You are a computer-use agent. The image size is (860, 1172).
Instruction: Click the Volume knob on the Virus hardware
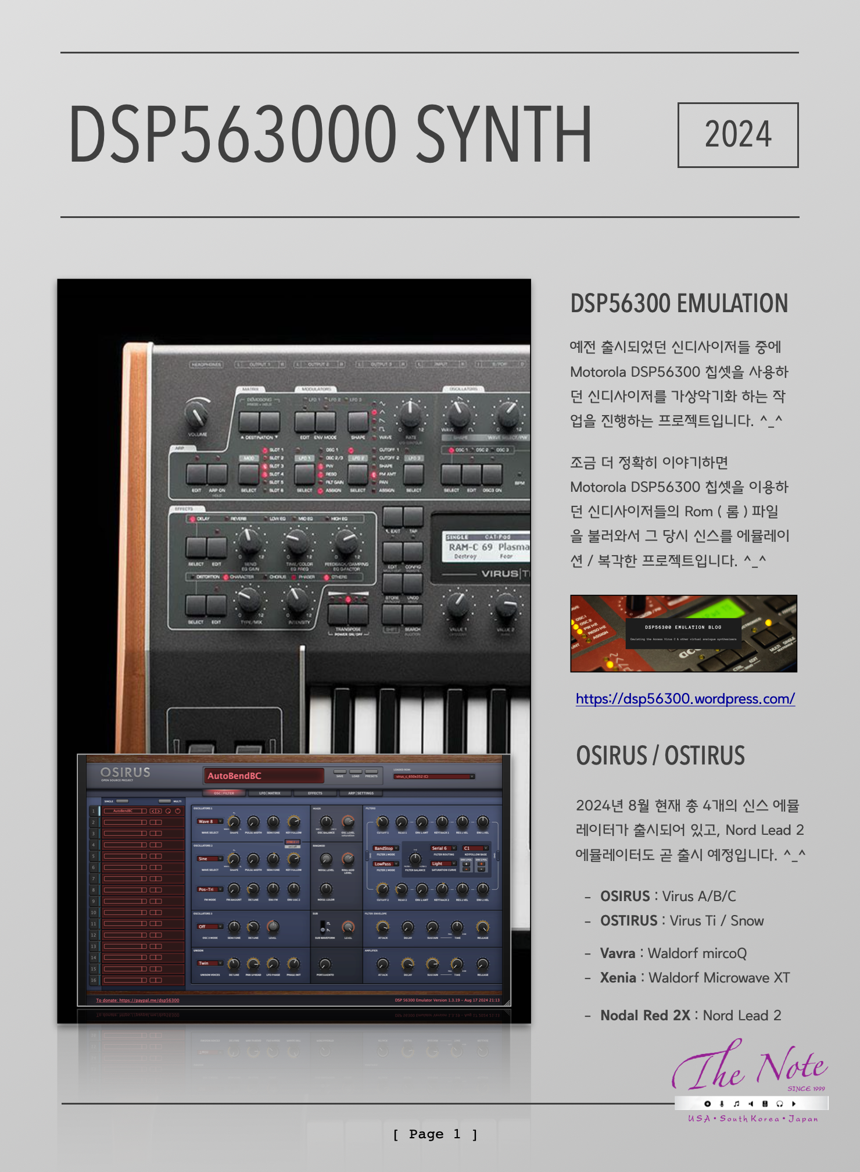pyautogui.click(x=196, y=415)
